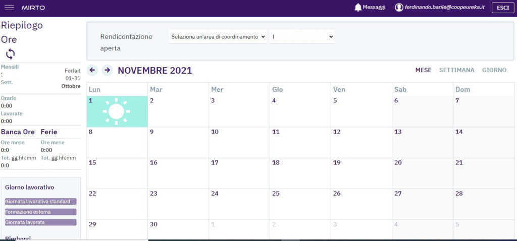Go to previous month arrow
This screenshot has height=241, width=517.
click(92, 70)
